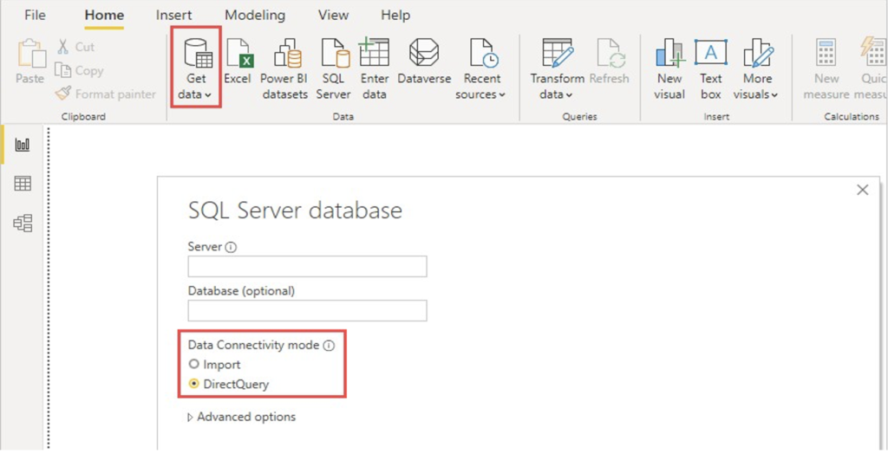The image size is (888, 454).
Task: Open the Recent sources dropdown
Action: click(481, 69)
